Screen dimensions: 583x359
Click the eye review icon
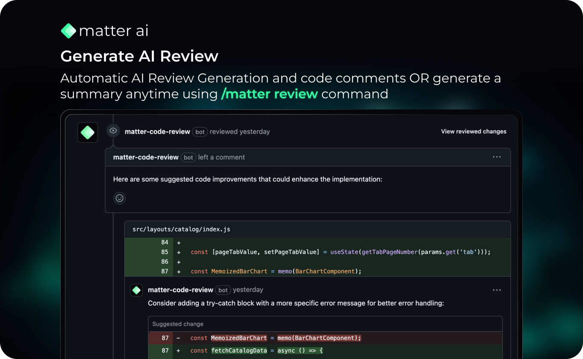tap(113, 131)
